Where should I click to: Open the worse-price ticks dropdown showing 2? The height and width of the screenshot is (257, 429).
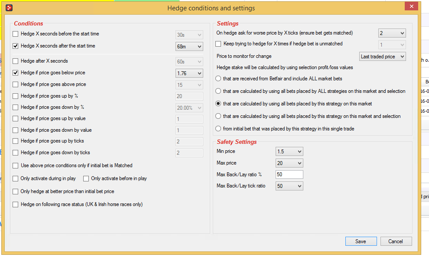(392, 33)
